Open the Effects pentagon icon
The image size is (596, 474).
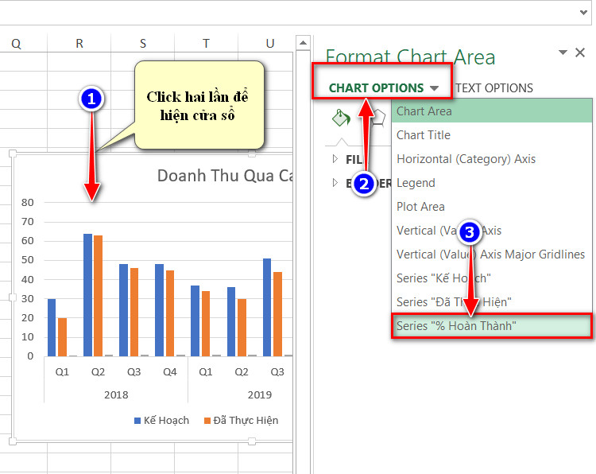[x=379, y=118]
